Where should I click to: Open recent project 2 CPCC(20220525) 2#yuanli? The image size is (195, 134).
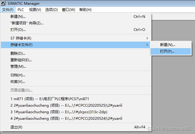(76, 105)
